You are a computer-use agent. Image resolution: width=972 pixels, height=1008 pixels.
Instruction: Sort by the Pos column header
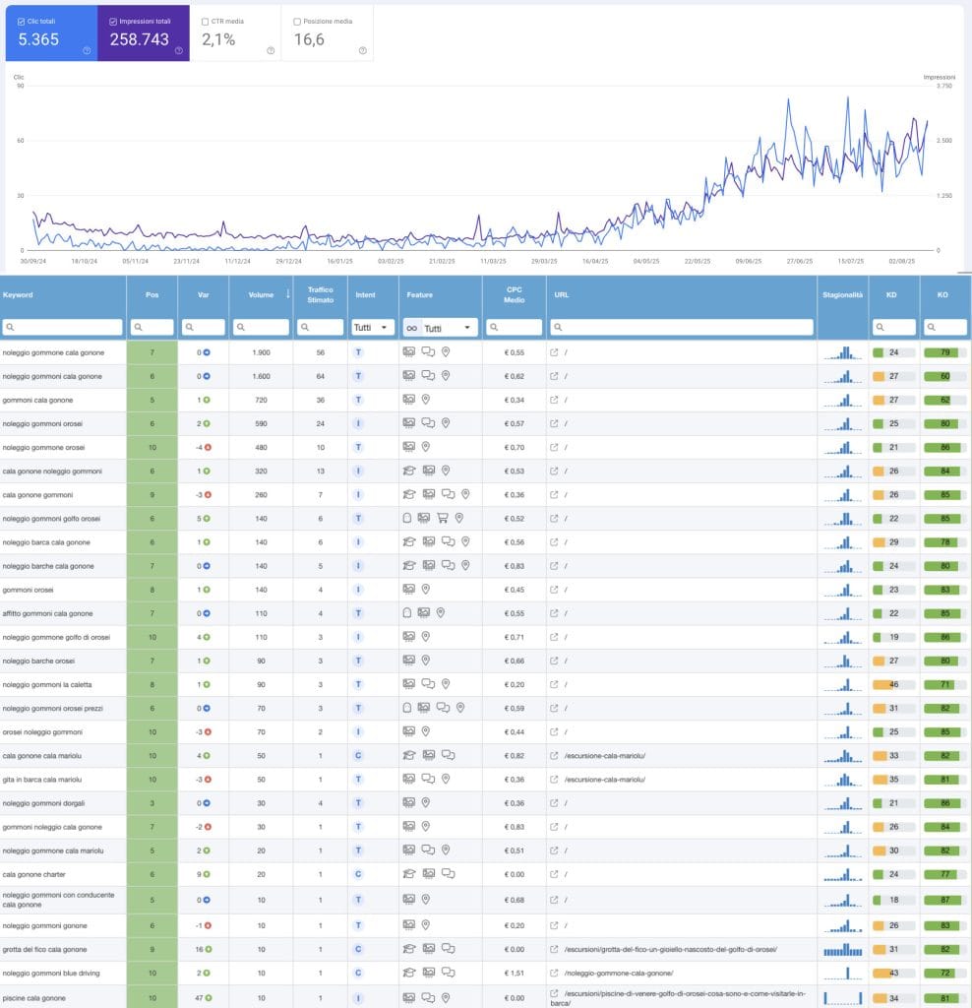click(x=152, y=295)
